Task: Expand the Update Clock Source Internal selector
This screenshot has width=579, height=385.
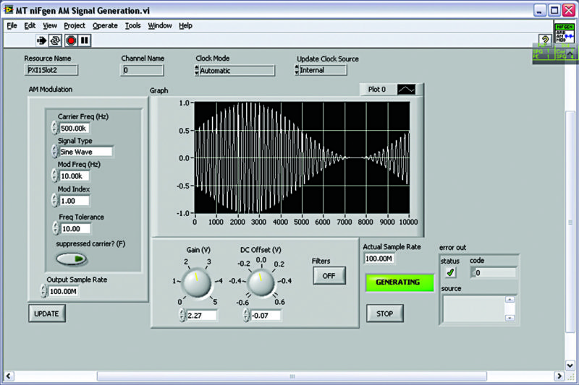Action: tap(322, 70)
